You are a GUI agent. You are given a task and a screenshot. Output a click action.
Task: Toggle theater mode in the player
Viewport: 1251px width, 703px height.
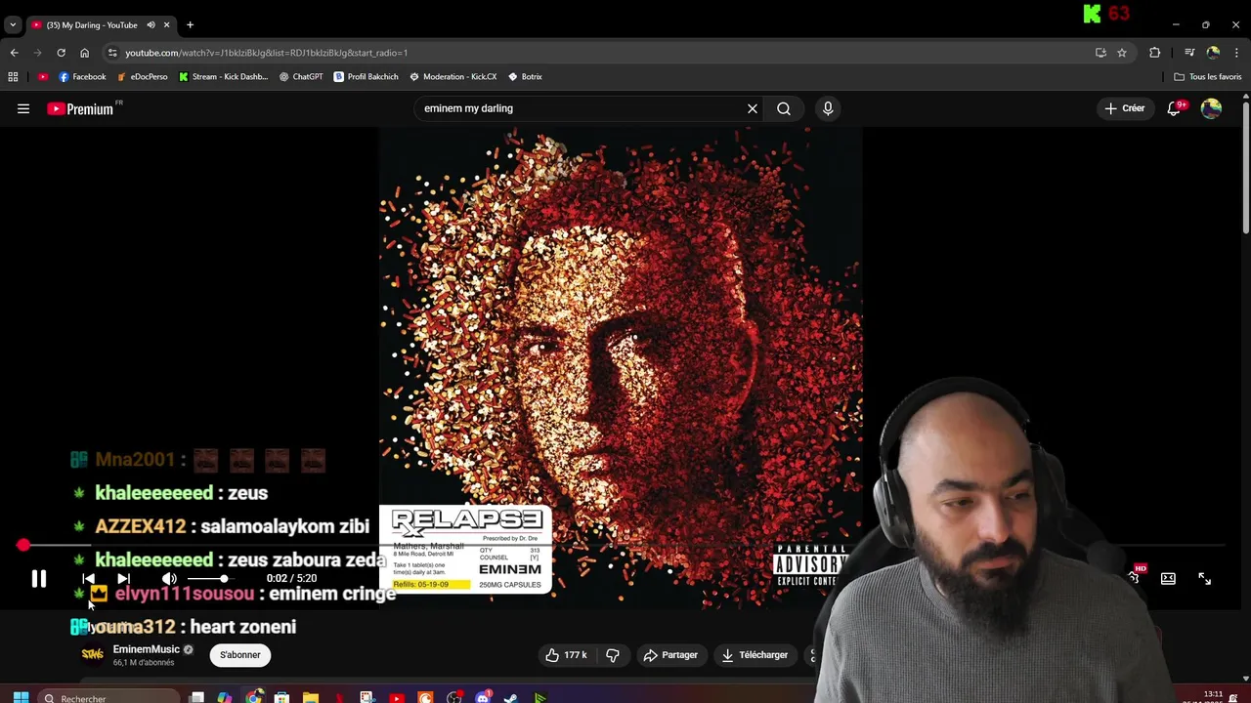1168,579
